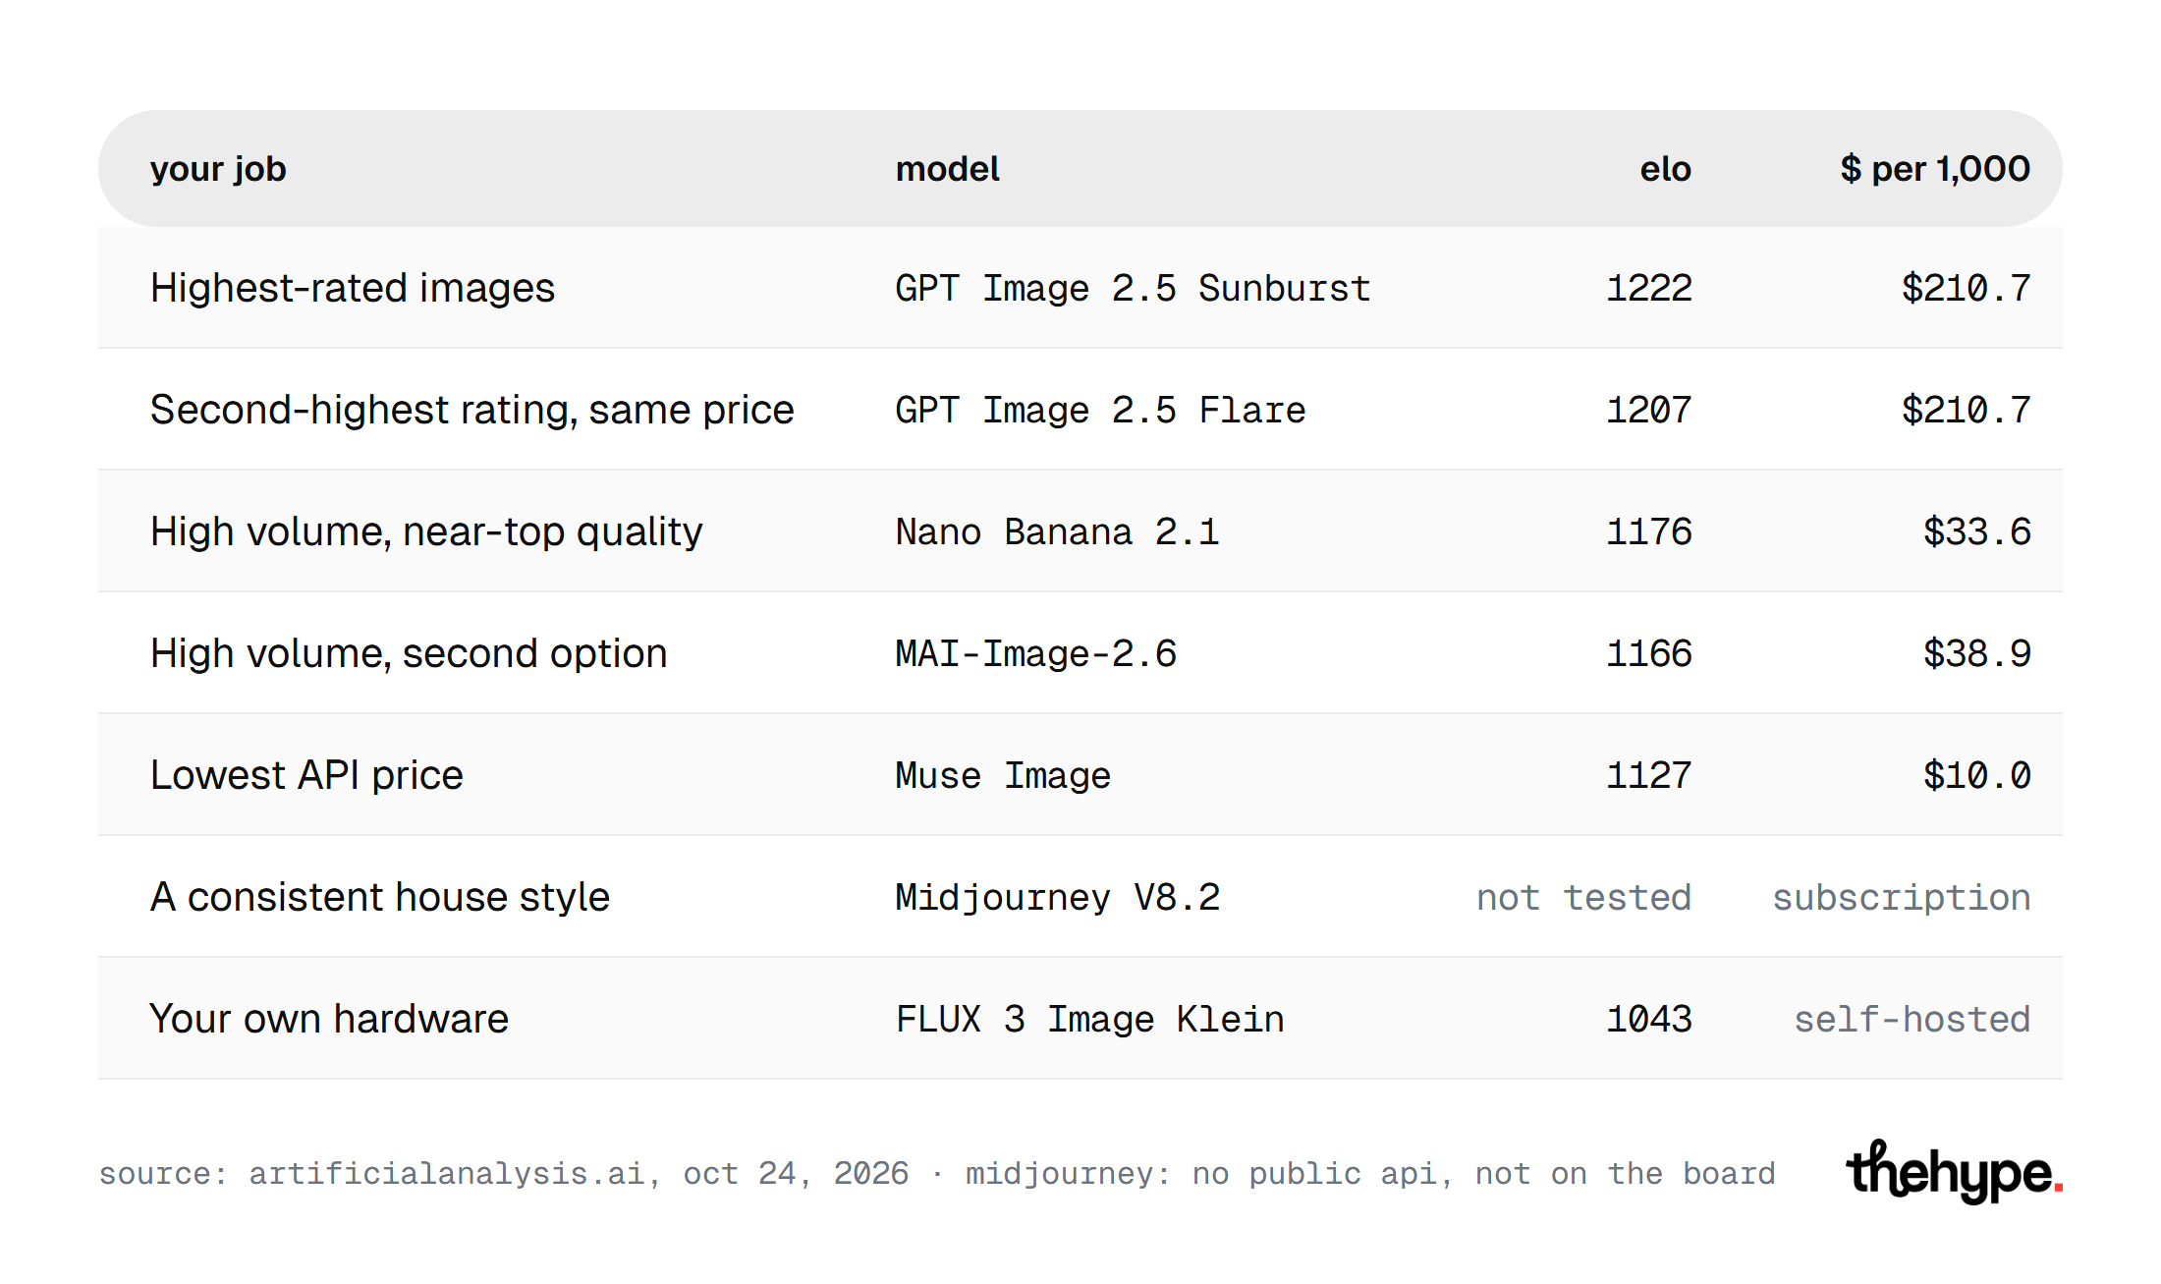Image resolution: width=2161 pixels, height=1284 pixels.
Task: Select 'High volume, near-top quality' label
Action: tap(426, 531)
